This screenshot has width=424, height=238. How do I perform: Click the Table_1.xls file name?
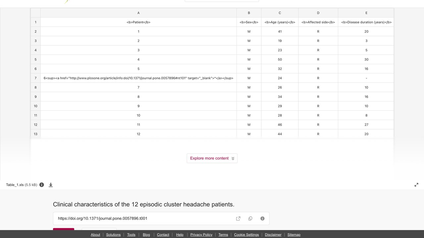(x=15, y=185)
